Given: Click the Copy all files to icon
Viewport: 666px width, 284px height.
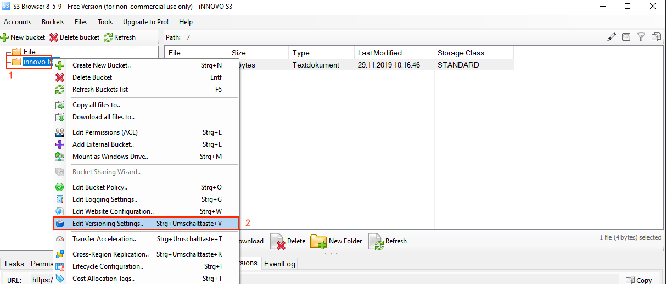Looking at the screenshot, I should [60, 105].
